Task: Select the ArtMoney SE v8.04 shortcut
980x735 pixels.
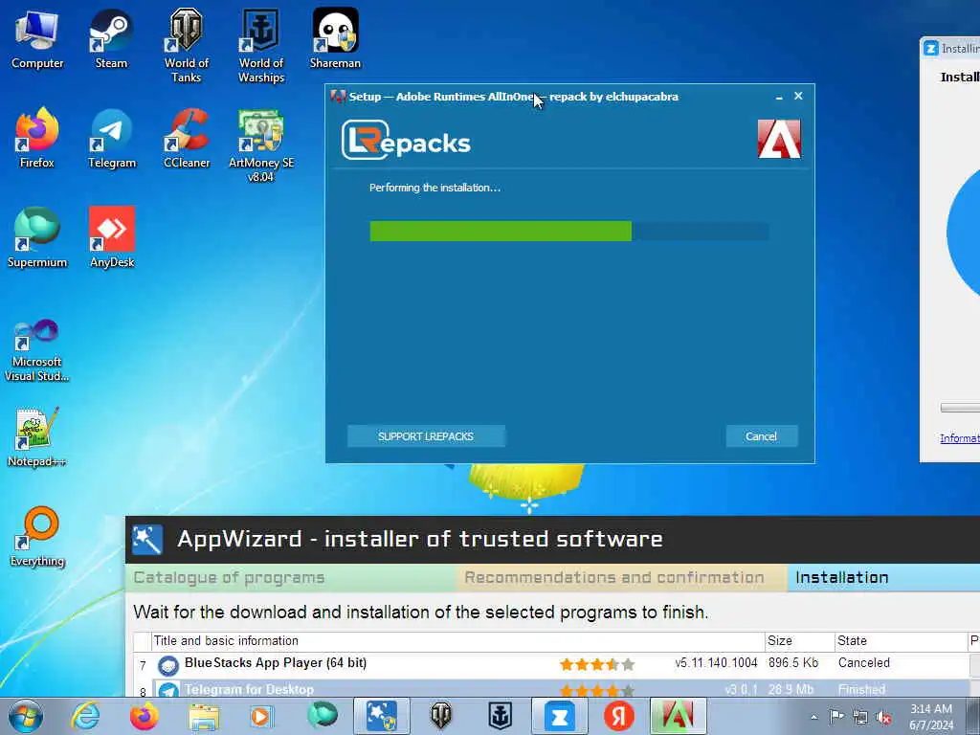Action: [261, 145]
